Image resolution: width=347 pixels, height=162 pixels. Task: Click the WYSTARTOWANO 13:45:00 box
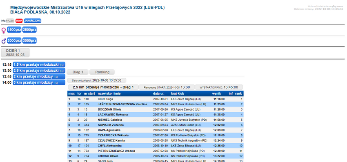click(219, 87)
